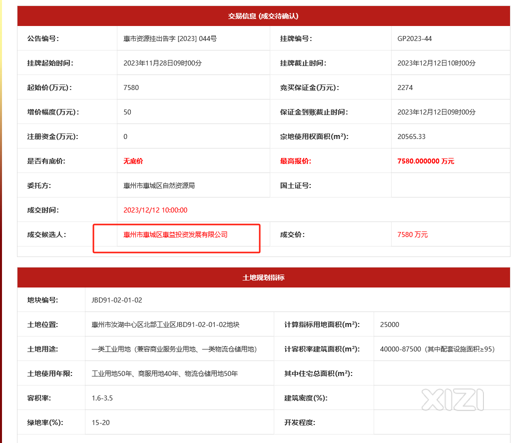Click the 挂牌编号 label

click(296, 38)
